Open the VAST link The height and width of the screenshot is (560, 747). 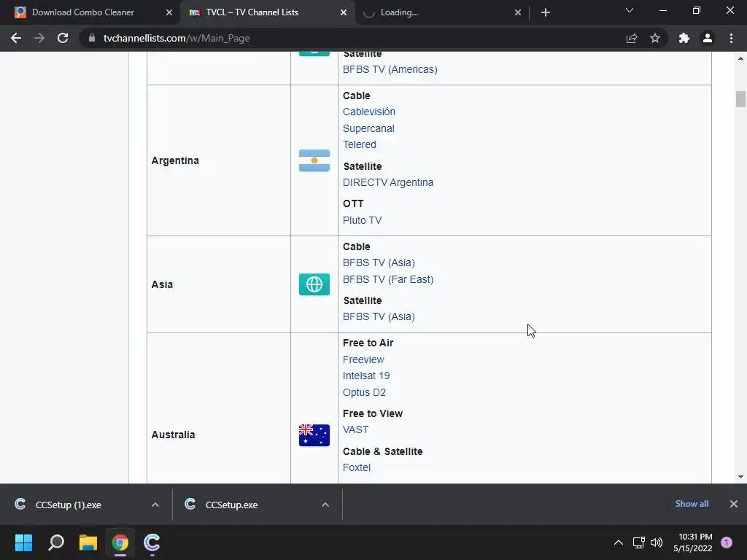(355, 429)
